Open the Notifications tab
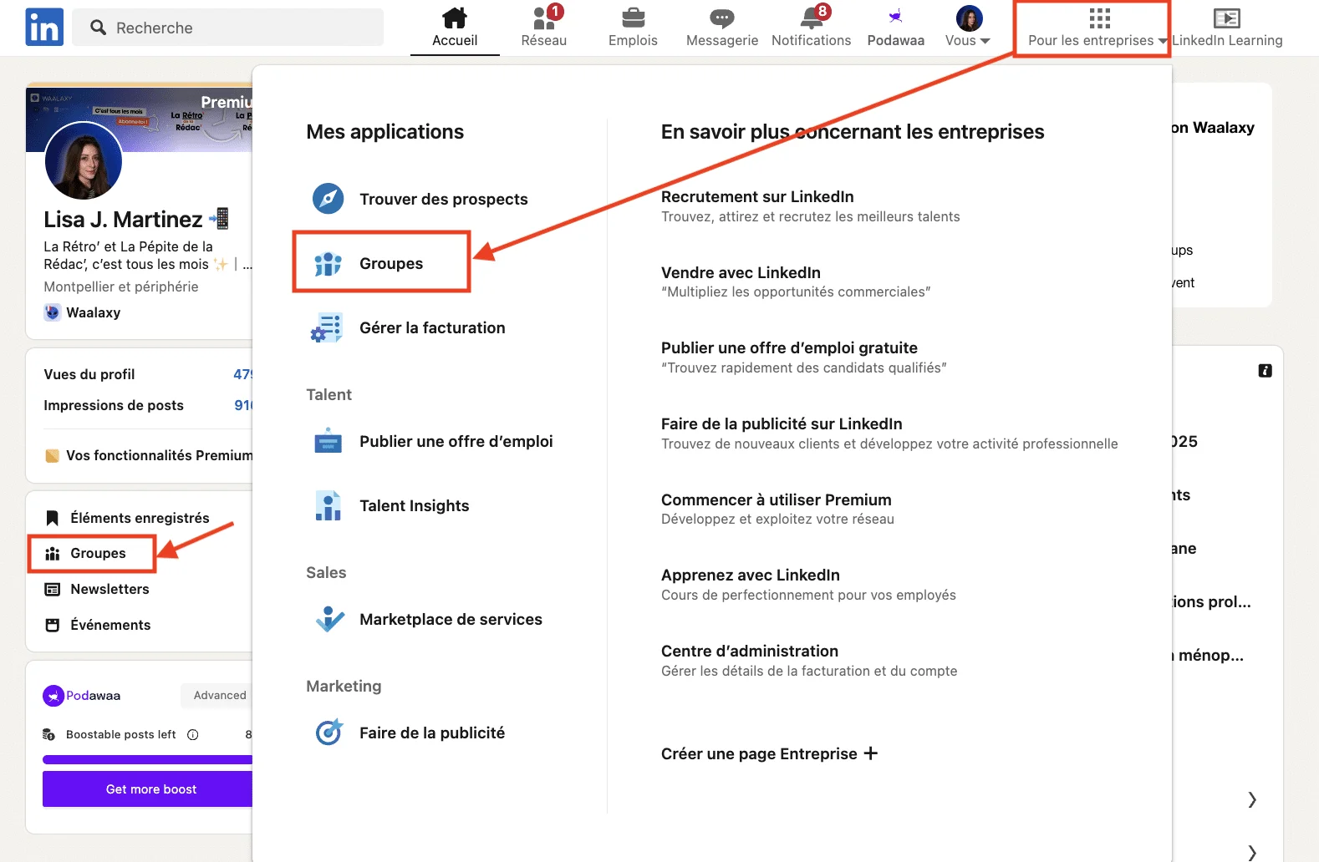 811,28
